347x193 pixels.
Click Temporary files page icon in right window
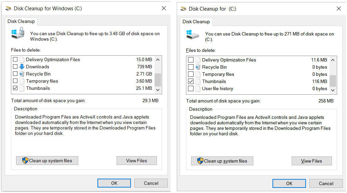click(x=198, y=74)
